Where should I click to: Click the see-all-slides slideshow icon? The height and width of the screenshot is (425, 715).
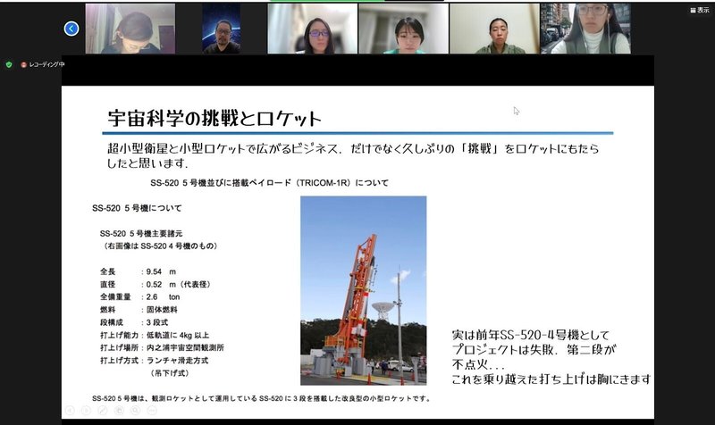(x=119, y=411)
